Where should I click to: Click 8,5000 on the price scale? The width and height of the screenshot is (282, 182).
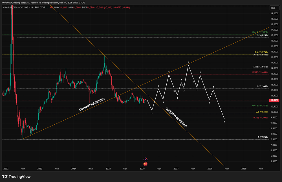[274, 129]
